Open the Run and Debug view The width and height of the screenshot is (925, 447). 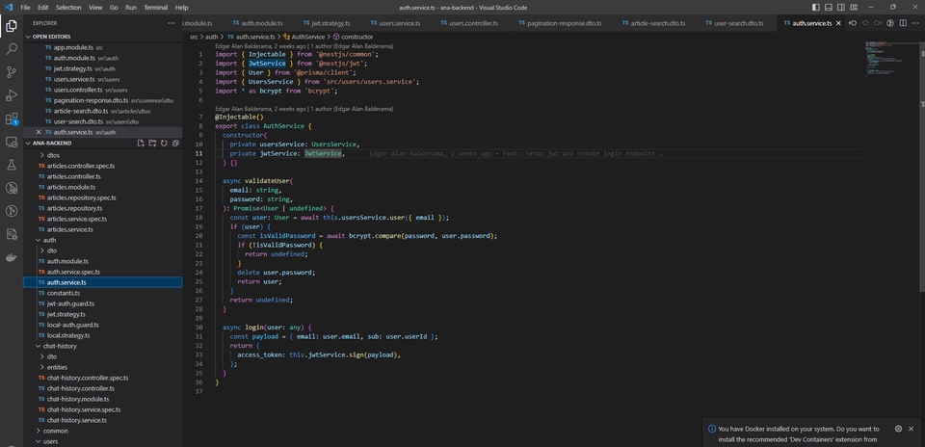[12, 95]
